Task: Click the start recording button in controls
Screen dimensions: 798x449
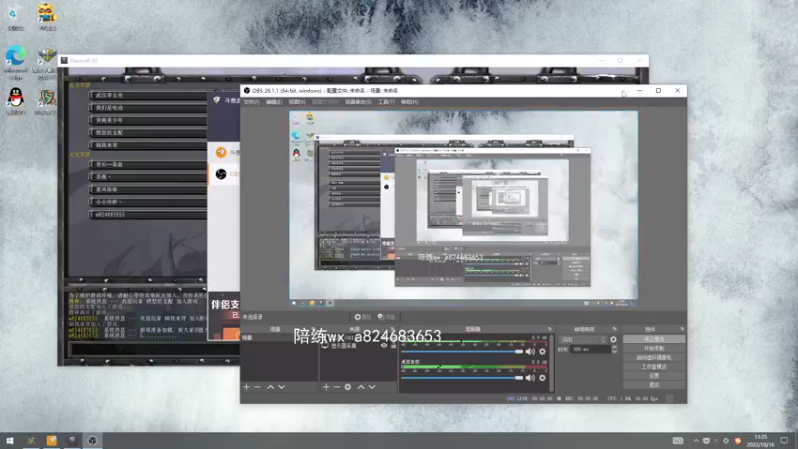Action: 654,348
